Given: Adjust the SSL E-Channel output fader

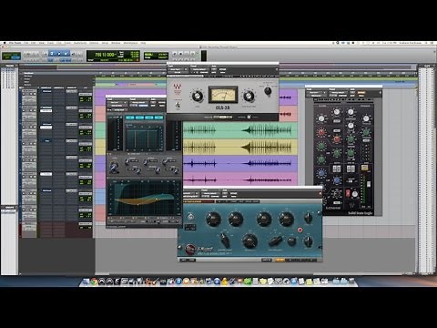Looking at the screenshot, I should point(369,184).
